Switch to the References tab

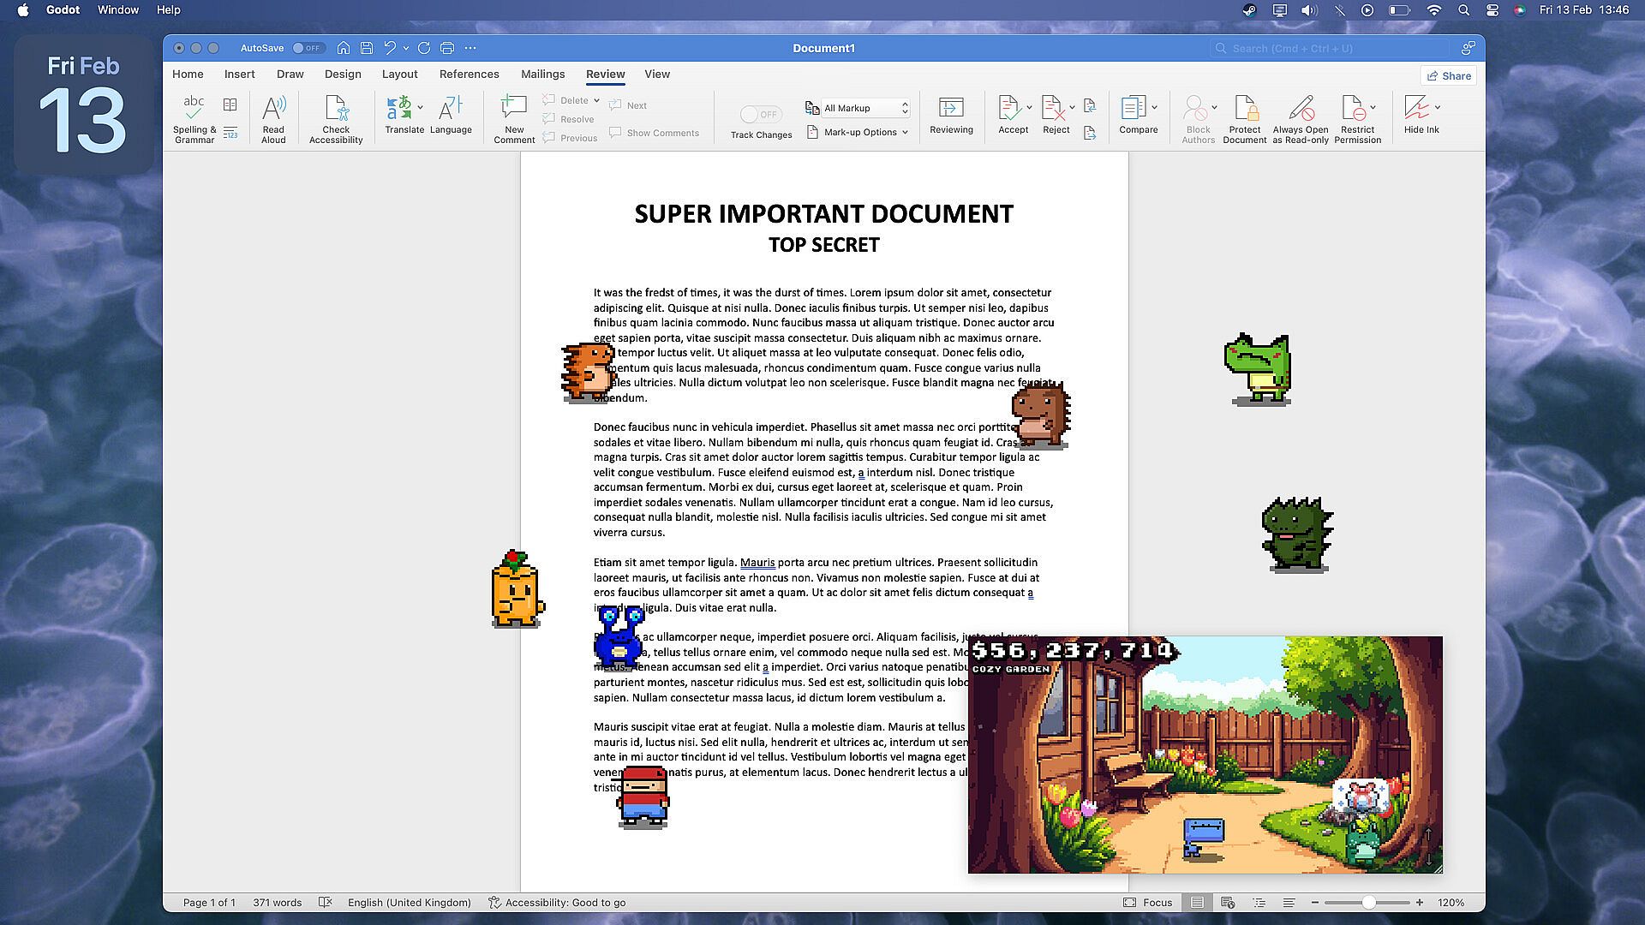[469, 75]
